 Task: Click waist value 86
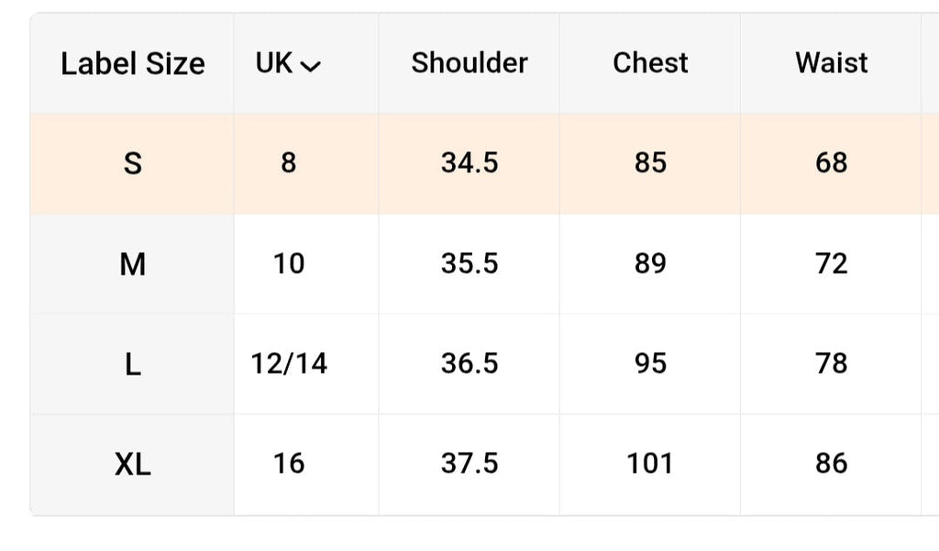[831, 464]
